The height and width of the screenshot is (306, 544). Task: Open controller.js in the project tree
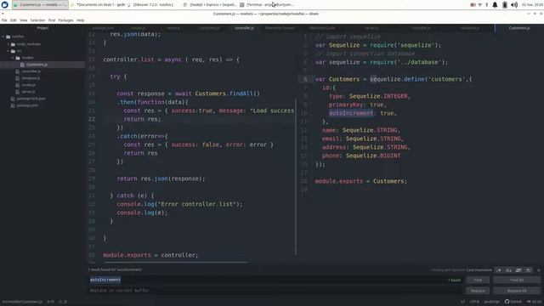click(31, 71)
